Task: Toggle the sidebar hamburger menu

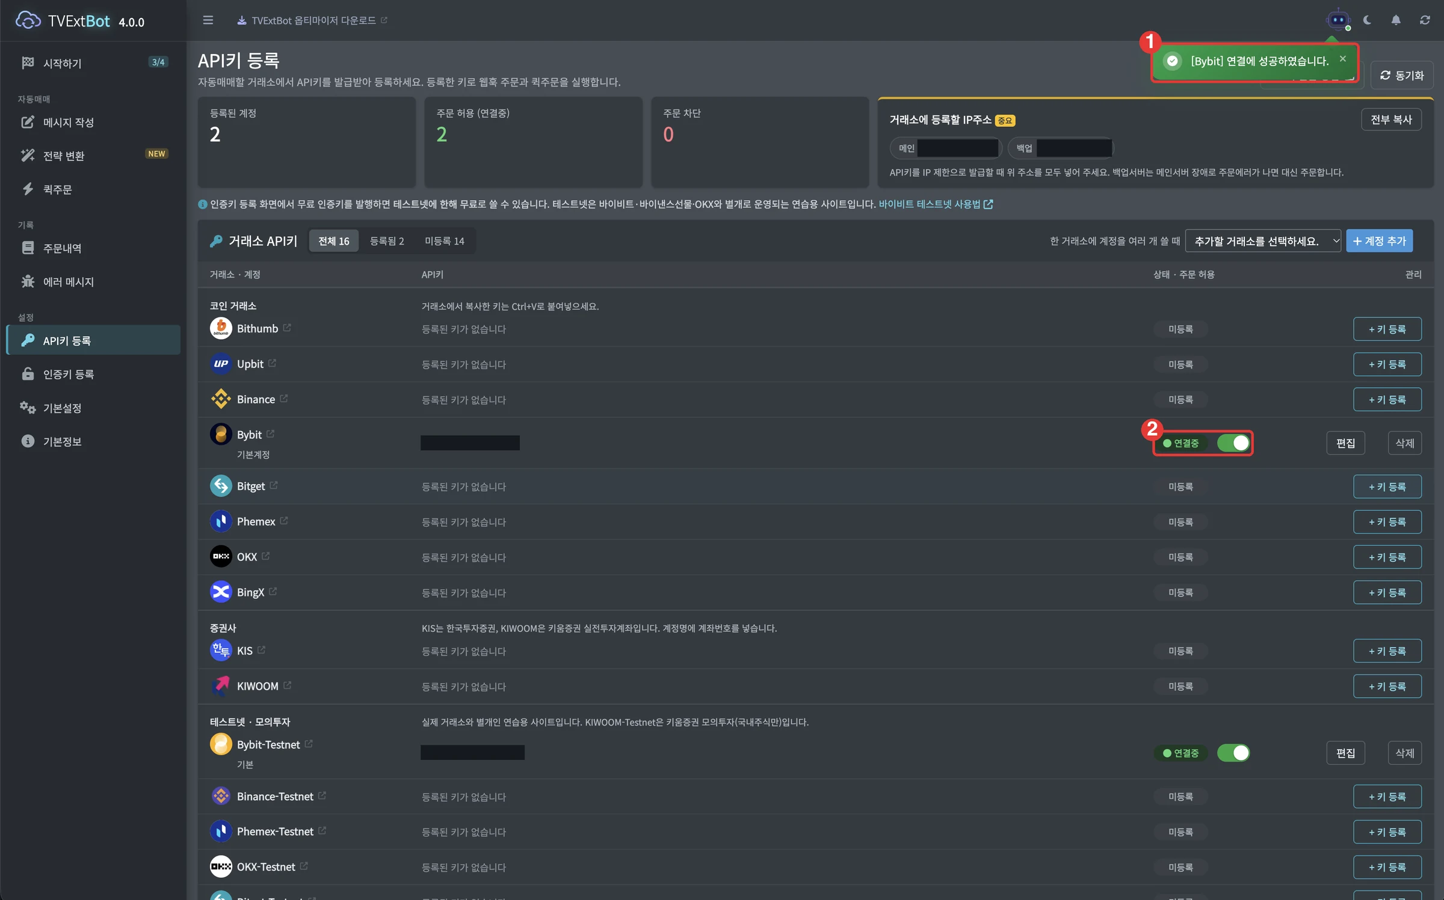Action: (x=208, y=20)
